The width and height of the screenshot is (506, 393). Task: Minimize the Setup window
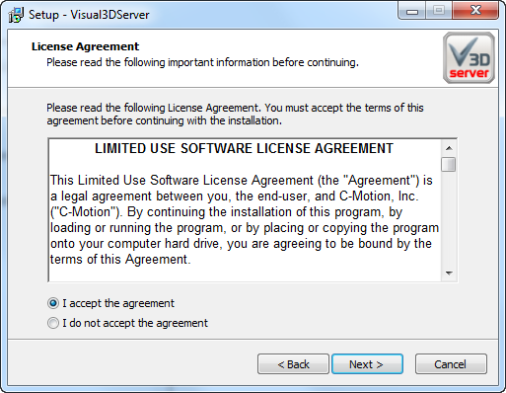[x=412, y=11]
